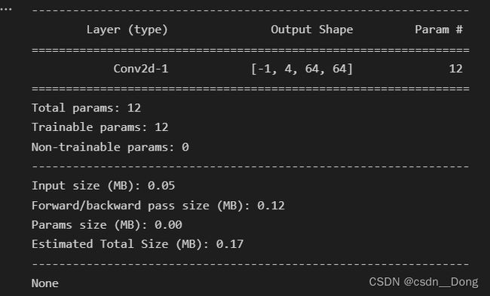Click the Conv2d-1 param count 12
Image resolution: width=490 pixels, height=296 pixels.
[x=455, y=69]
